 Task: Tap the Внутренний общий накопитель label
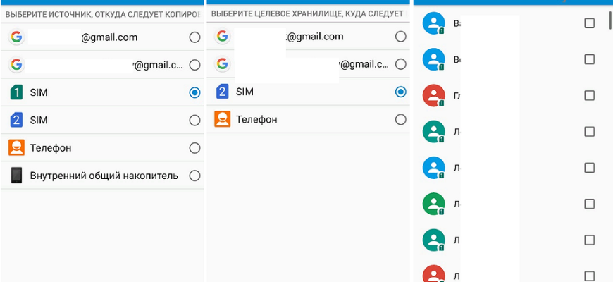104,176
